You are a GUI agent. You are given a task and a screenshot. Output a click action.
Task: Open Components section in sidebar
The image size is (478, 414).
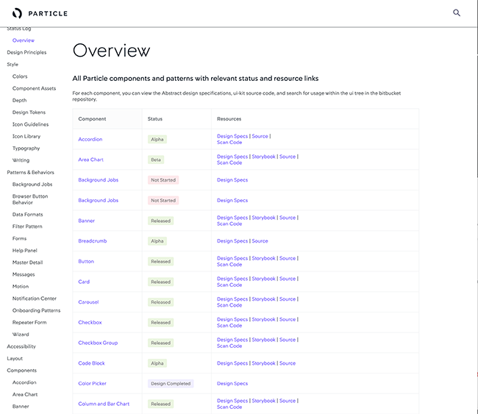(21, 371)
